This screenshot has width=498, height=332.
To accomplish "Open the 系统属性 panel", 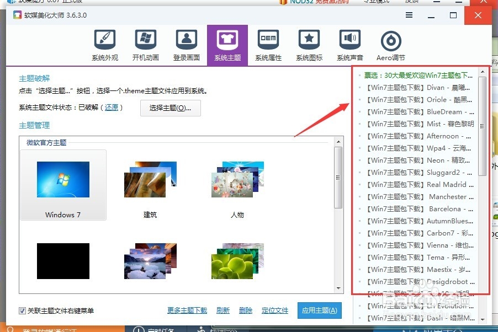I will tap(268, 44).
